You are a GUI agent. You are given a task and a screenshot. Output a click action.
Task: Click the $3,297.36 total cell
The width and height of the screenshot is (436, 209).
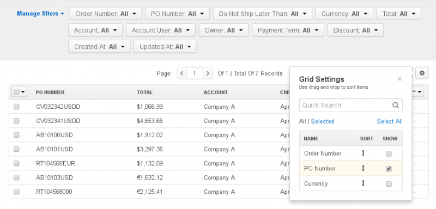(x=150, y=149)
